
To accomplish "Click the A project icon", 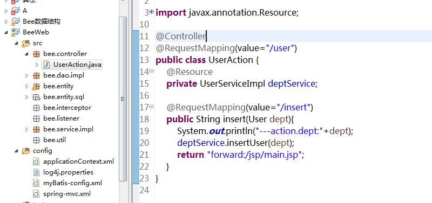I will tap(16, 11).
